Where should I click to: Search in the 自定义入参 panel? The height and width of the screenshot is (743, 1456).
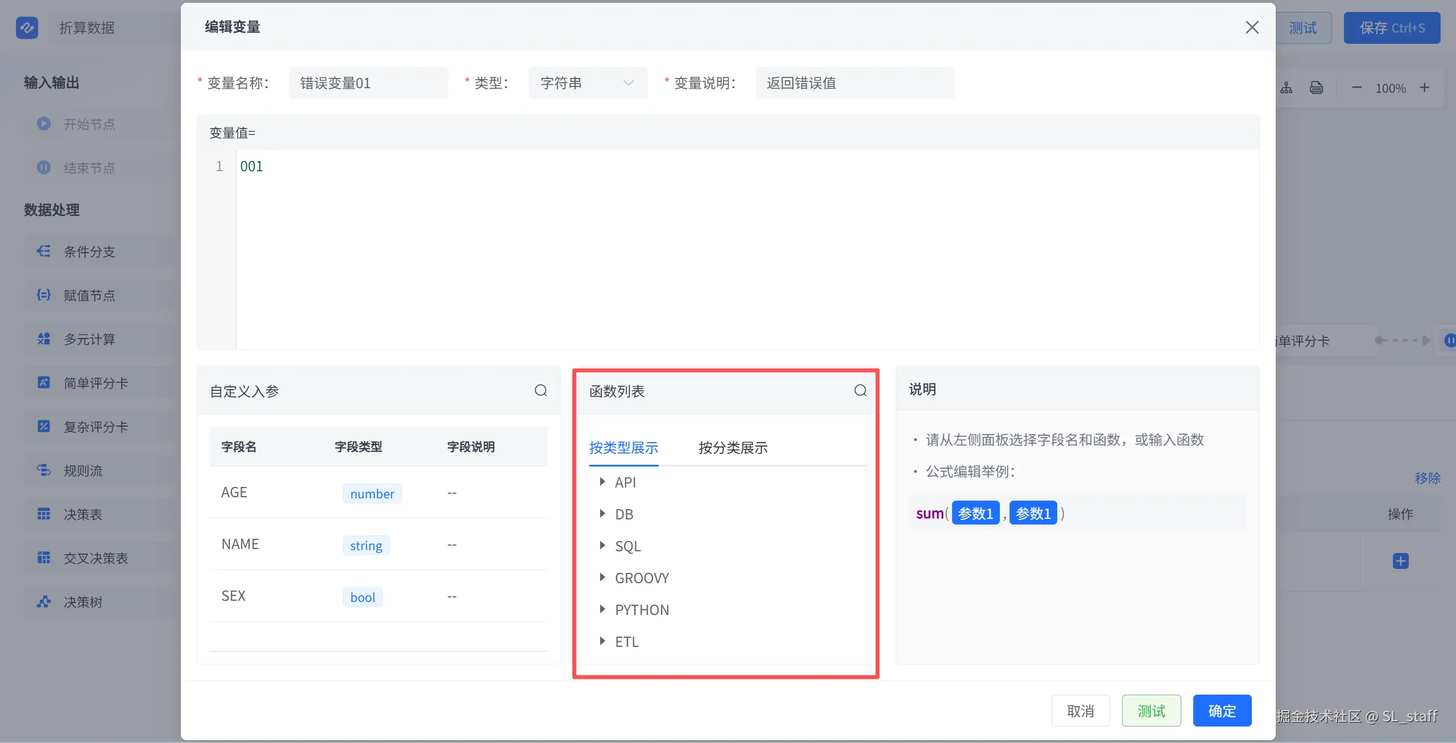click(x=541, y=390)
